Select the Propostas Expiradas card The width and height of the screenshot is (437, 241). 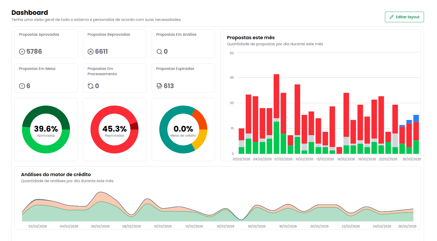(183, 78)
